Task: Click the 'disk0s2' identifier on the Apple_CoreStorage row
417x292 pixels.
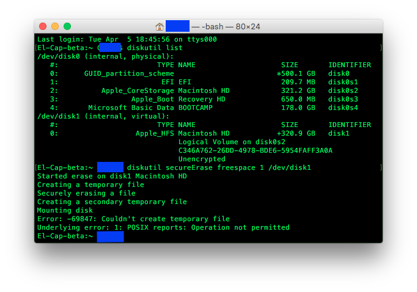Action: [343, 90]
